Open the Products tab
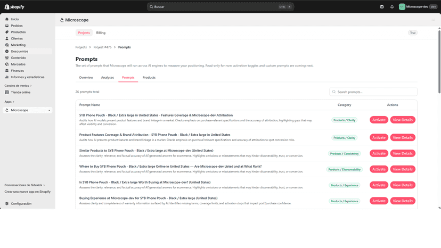 click(x=149, y=78)
